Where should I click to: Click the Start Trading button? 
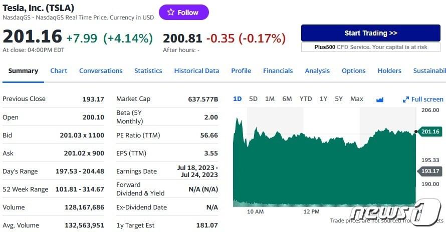371,33
